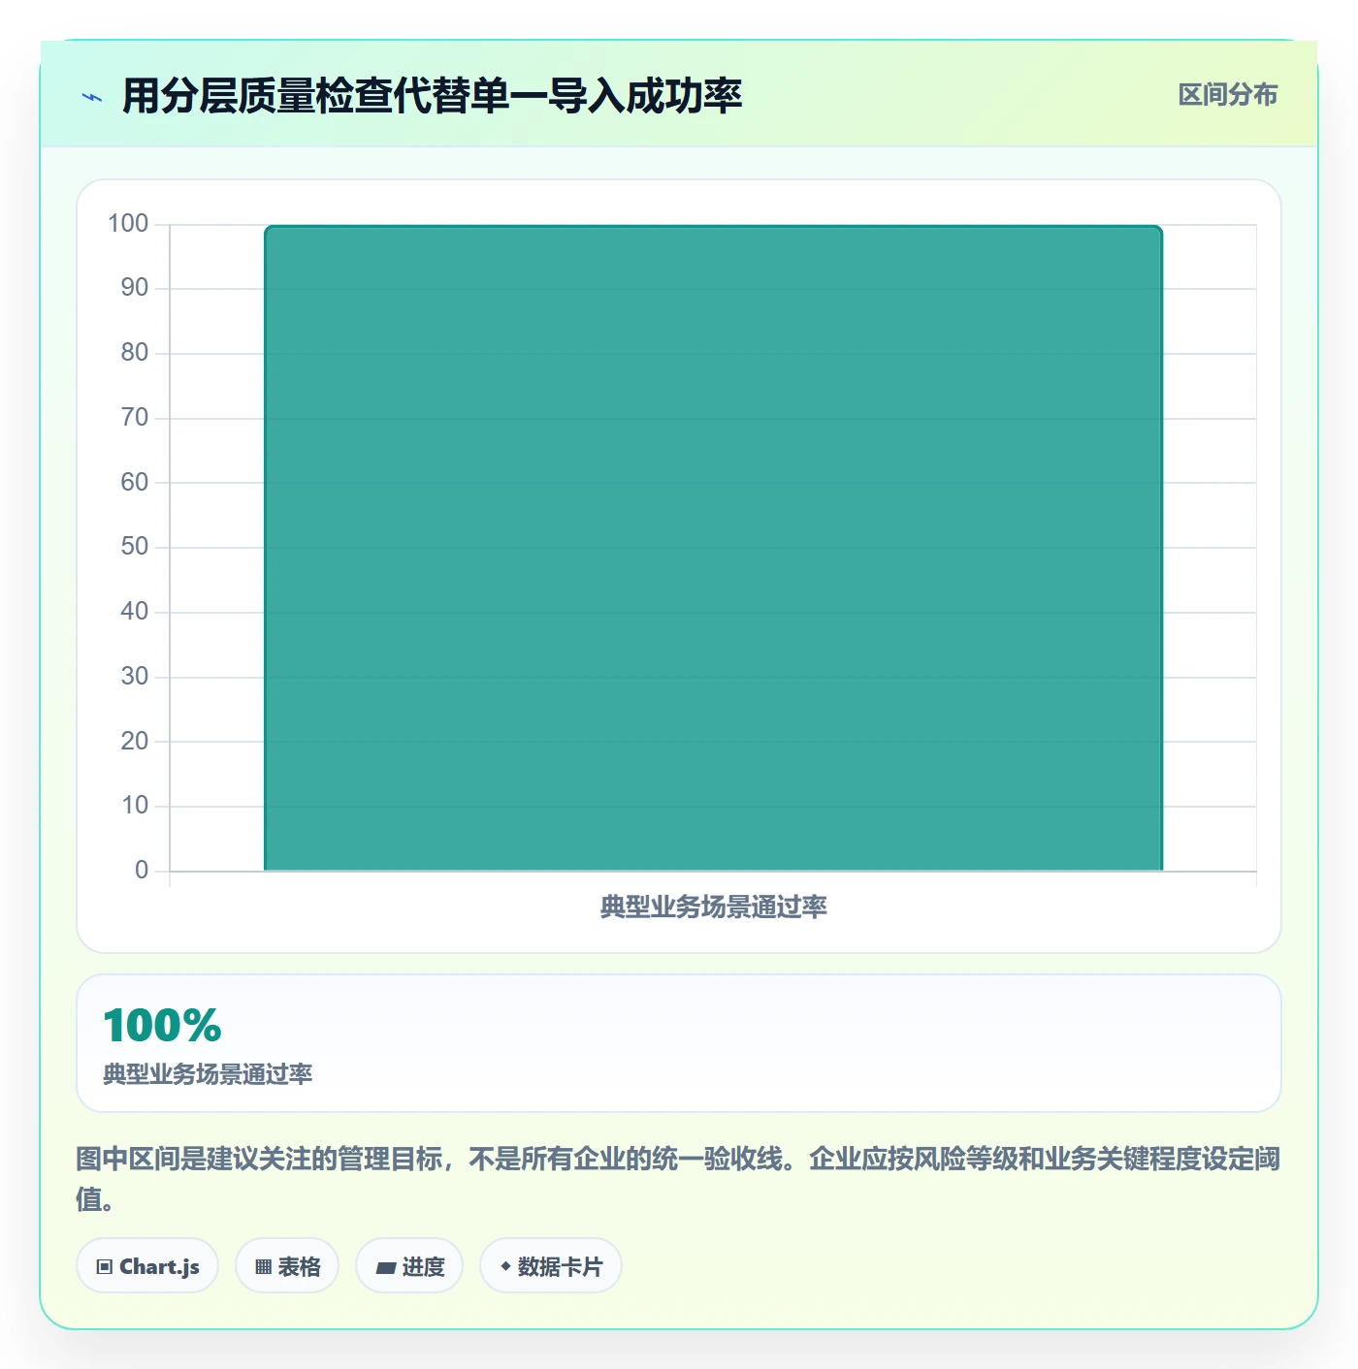Click the y-axis tick label 50
Image resolution: width=1358 pixels, height=1369 pixels.
click(135, 547)
